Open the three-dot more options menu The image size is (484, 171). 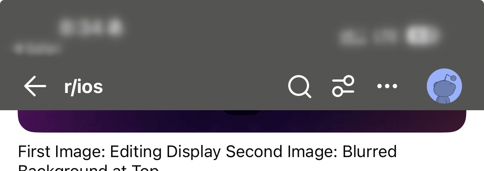[387, 86]
